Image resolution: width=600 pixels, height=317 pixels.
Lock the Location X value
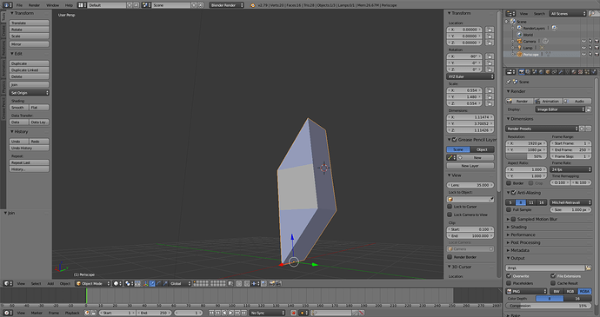[x=490, y=30]
